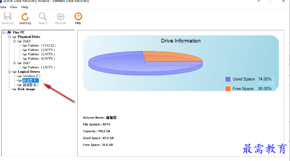The height and width of the screenshot is (161, 290).
Task: Click the Used Space : 87.5 GB line
Action: [98, 138]
